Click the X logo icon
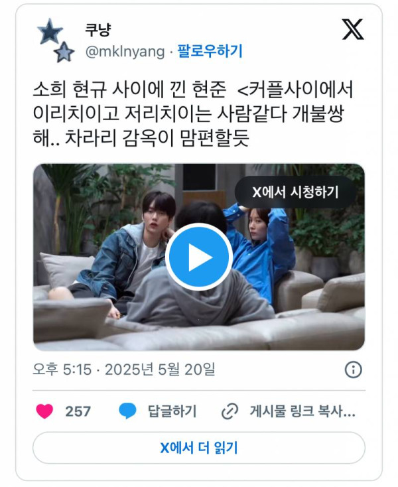The image size is (398, 487). pyautogui.click(x=353, y=29)
